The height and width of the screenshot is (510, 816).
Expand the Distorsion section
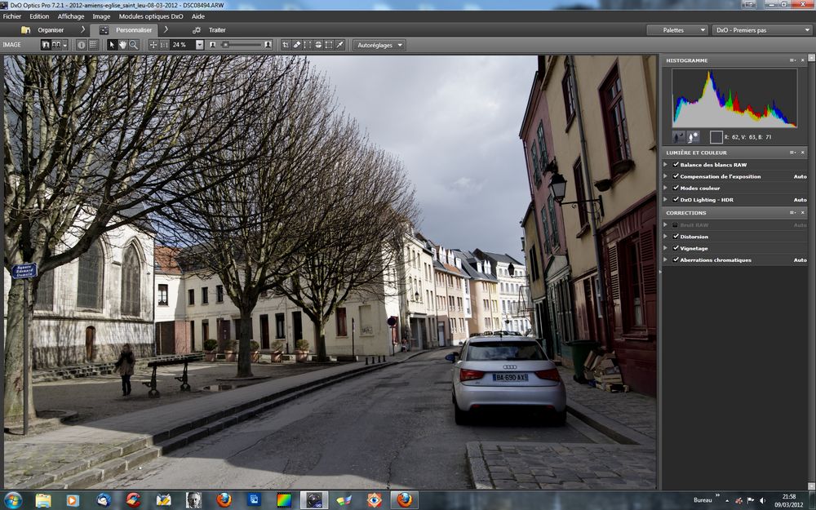point(666,237)
